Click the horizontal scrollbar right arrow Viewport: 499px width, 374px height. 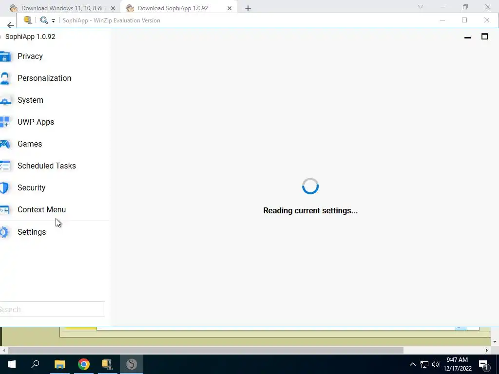[x=486, y=351]
